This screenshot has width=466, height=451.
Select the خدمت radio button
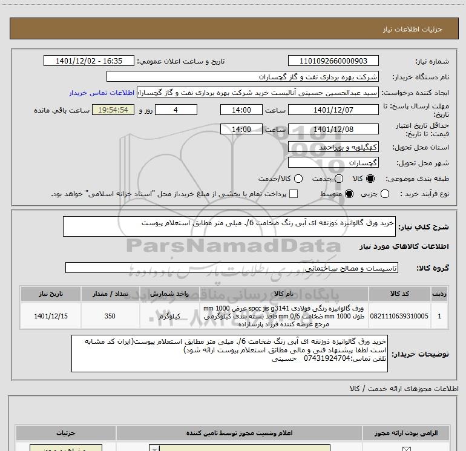click(339, 179)
